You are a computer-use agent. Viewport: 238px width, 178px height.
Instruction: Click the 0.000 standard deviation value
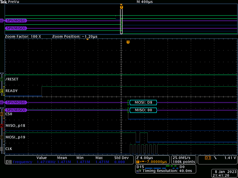(x=120, y=162)
